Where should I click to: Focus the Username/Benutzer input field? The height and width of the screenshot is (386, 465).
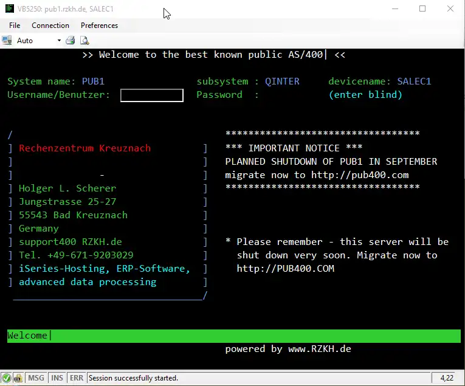(x=152, y=95)
